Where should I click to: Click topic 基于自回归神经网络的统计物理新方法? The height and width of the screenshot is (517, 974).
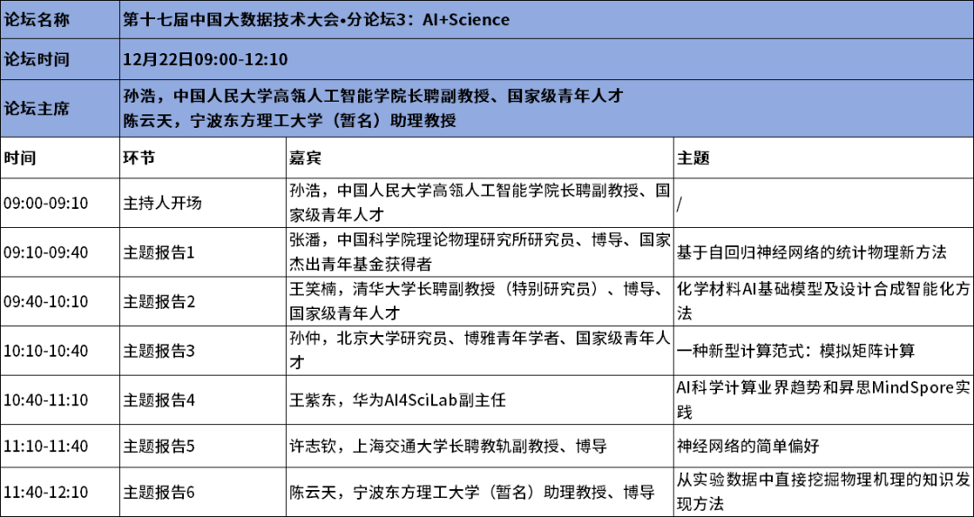(823, 252)
